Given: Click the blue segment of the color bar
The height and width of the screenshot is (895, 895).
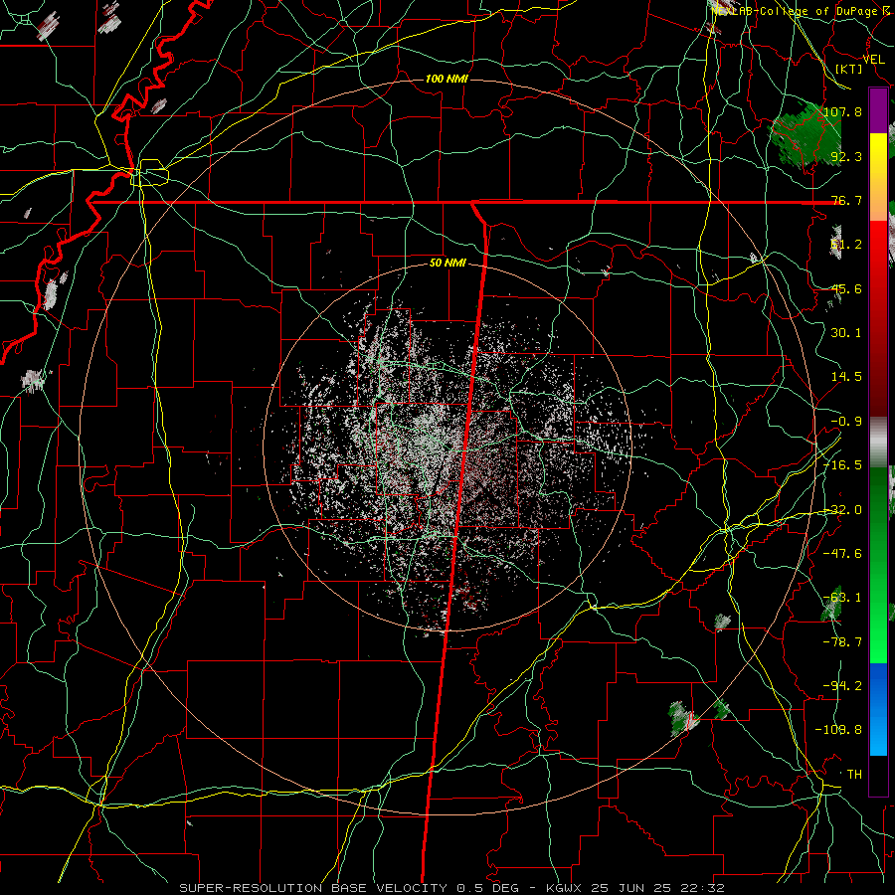Looking at the screenshot, I should pos(878,685).
